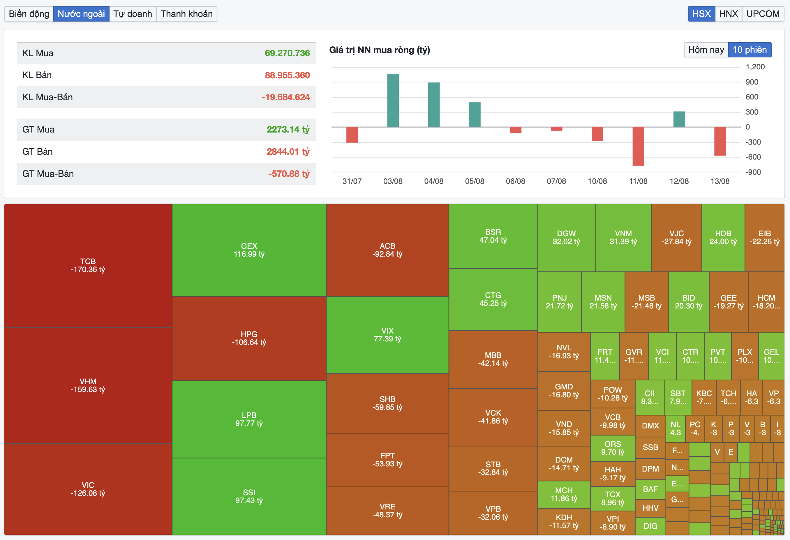Select the VIX treemap tile

point(387,335)
